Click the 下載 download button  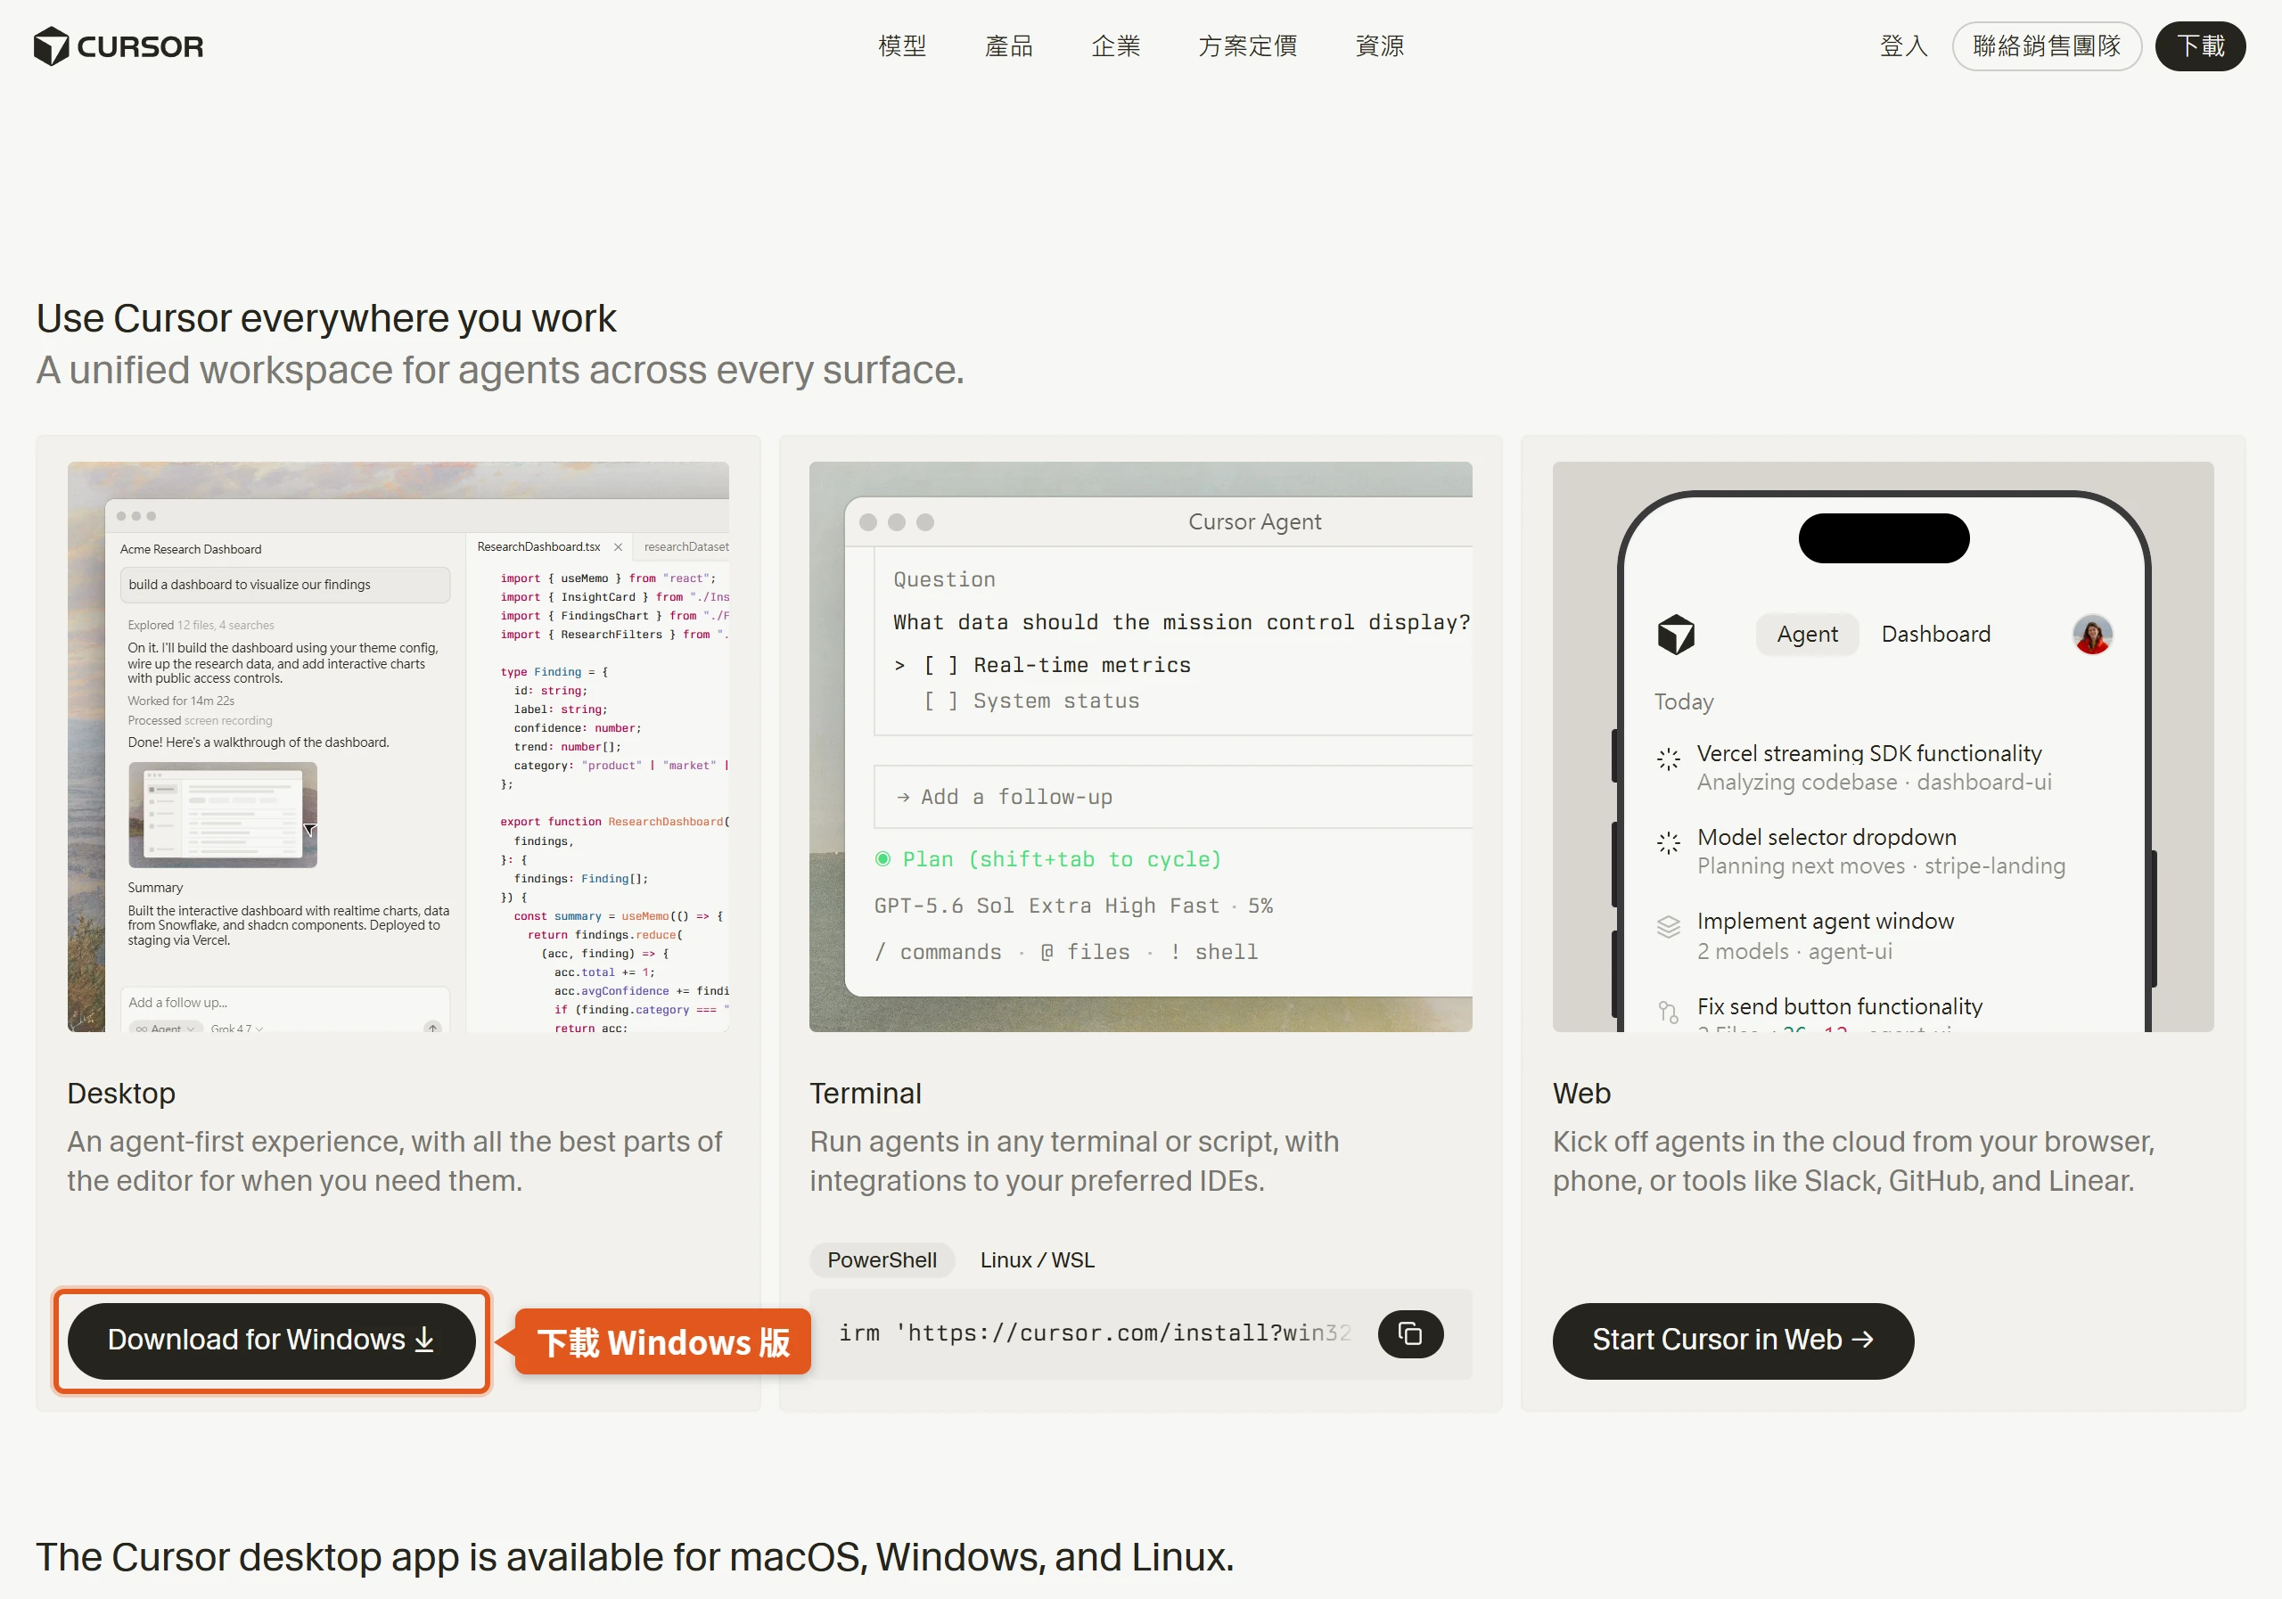click(2201, 45)
